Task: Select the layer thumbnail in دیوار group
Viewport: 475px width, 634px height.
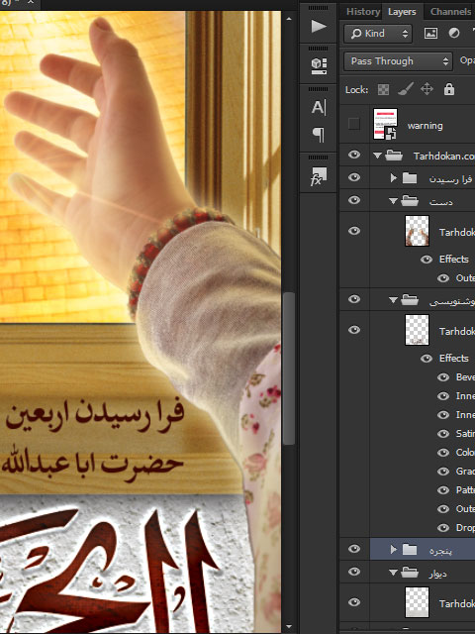Action: [417, 602]
